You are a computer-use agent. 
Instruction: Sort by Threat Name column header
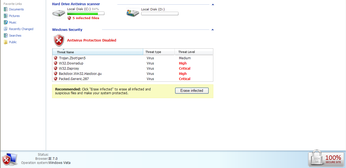coord(98,52)
